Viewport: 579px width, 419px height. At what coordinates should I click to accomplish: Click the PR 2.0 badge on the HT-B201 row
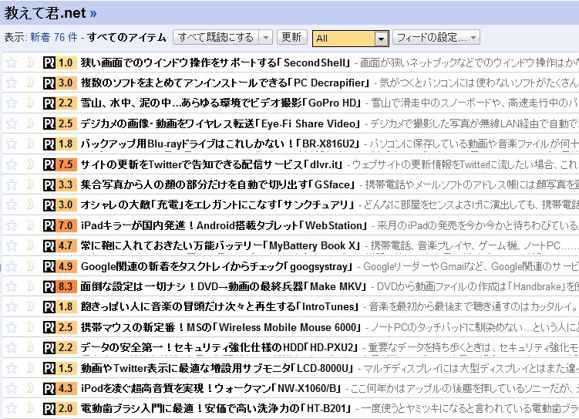click(60, 409)
